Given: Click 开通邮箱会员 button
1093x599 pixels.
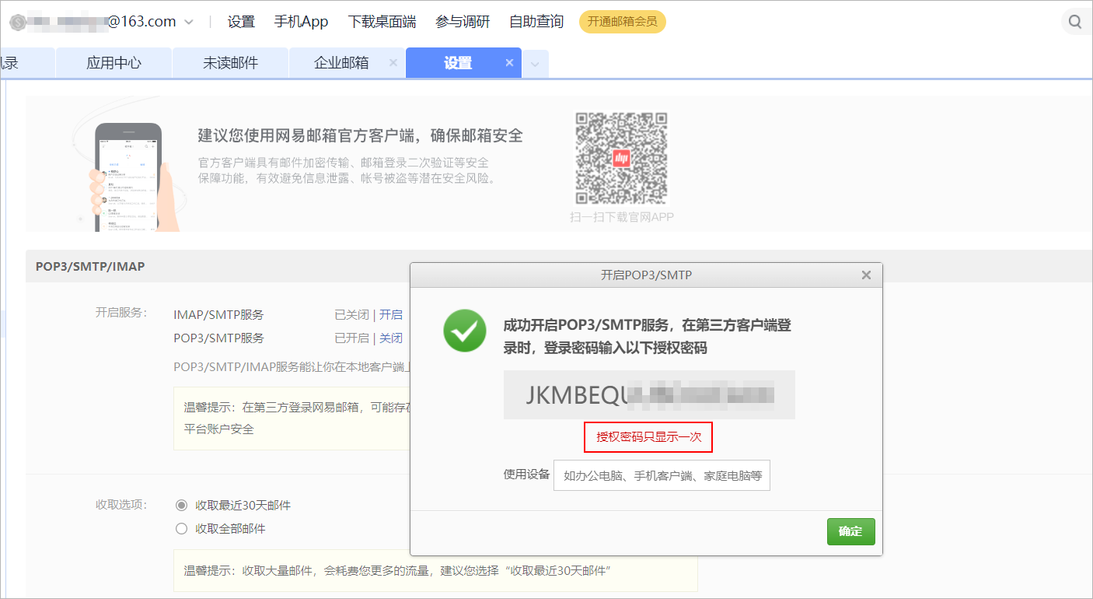Looking at the screenshot, I should (x=623, y=22).
